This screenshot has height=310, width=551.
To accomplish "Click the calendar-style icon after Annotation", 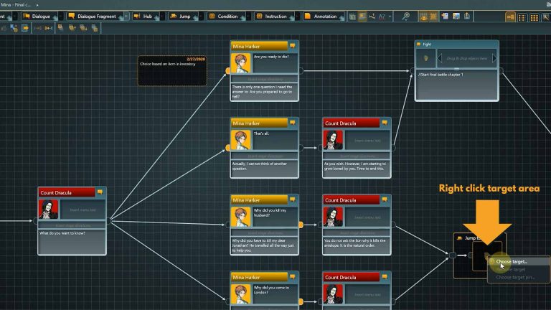I will click(x=352, y=17).
